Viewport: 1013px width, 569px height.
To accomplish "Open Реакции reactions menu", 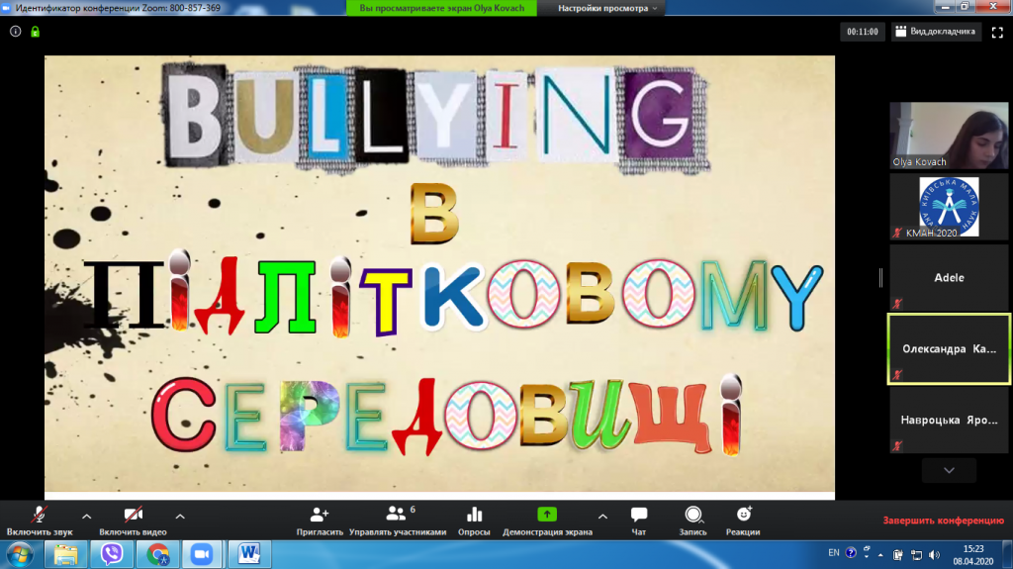I will (x=743, y=521).
